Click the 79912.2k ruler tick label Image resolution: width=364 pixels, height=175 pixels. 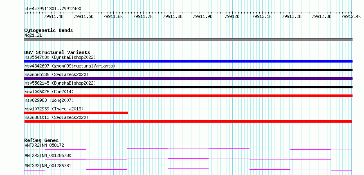click(292, 16)
